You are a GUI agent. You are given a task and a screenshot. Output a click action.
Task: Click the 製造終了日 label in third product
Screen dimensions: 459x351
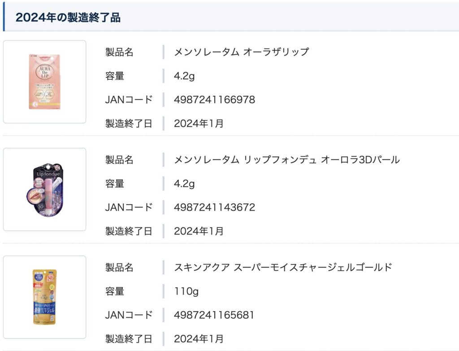coord(129,339)
